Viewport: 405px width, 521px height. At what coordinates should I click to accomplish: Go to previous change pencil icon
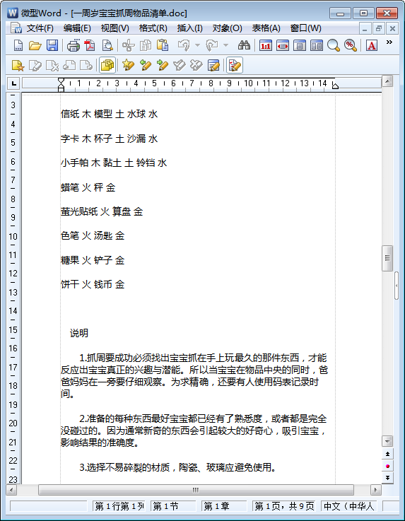(x=145, y=66)
